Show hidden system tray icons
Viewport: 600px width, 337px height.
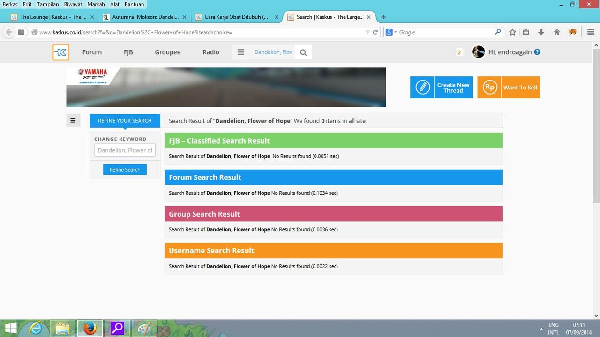[x=541, y=329]
